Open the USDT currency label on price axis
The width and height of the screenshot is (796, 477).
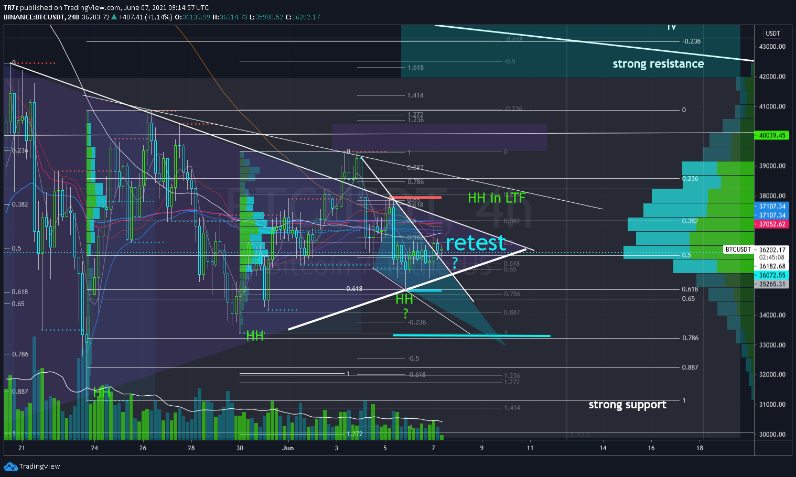773,33
